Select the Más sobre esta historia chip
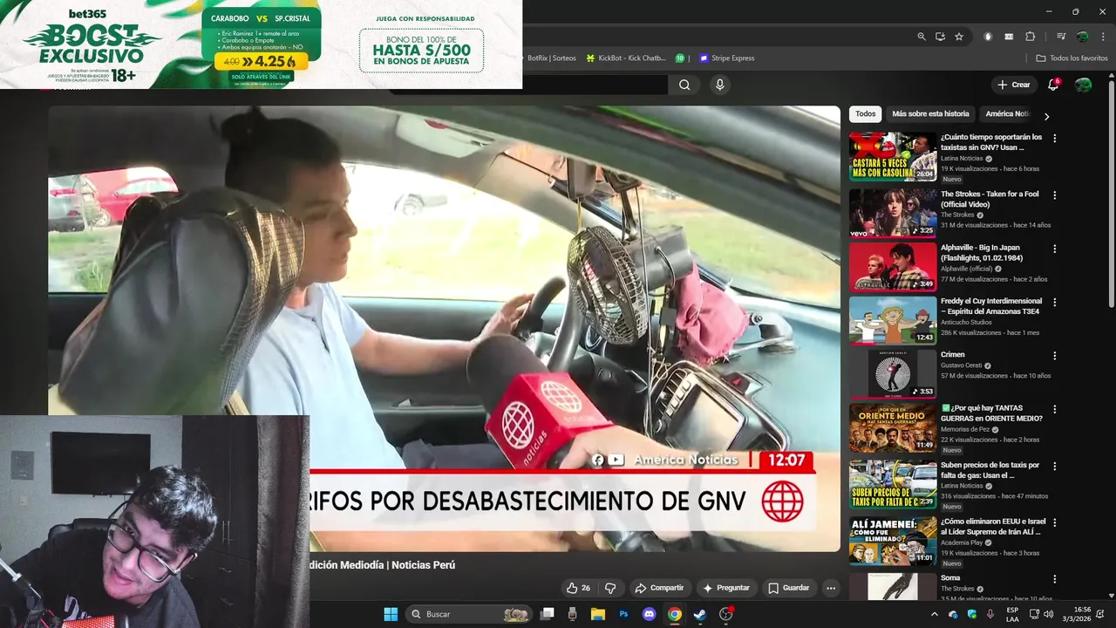Viewport: 1116px width, 628px height. pos(930,114)
